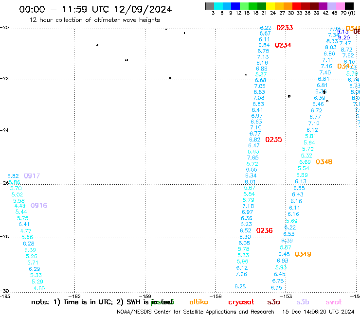Viewport: 360px width, 316px height.
Task: Click wave height value 4.49 near track 0916
Action: coord(20,206)
